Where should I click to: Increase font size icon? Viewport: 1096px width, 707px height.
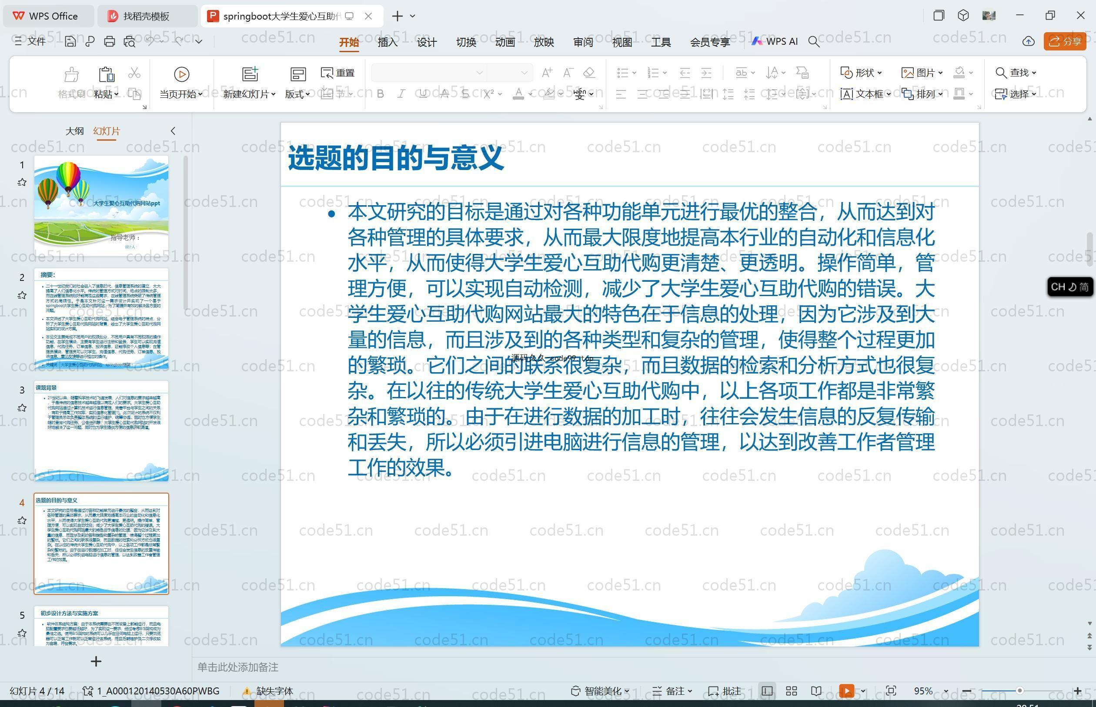(x=547, y=73)
